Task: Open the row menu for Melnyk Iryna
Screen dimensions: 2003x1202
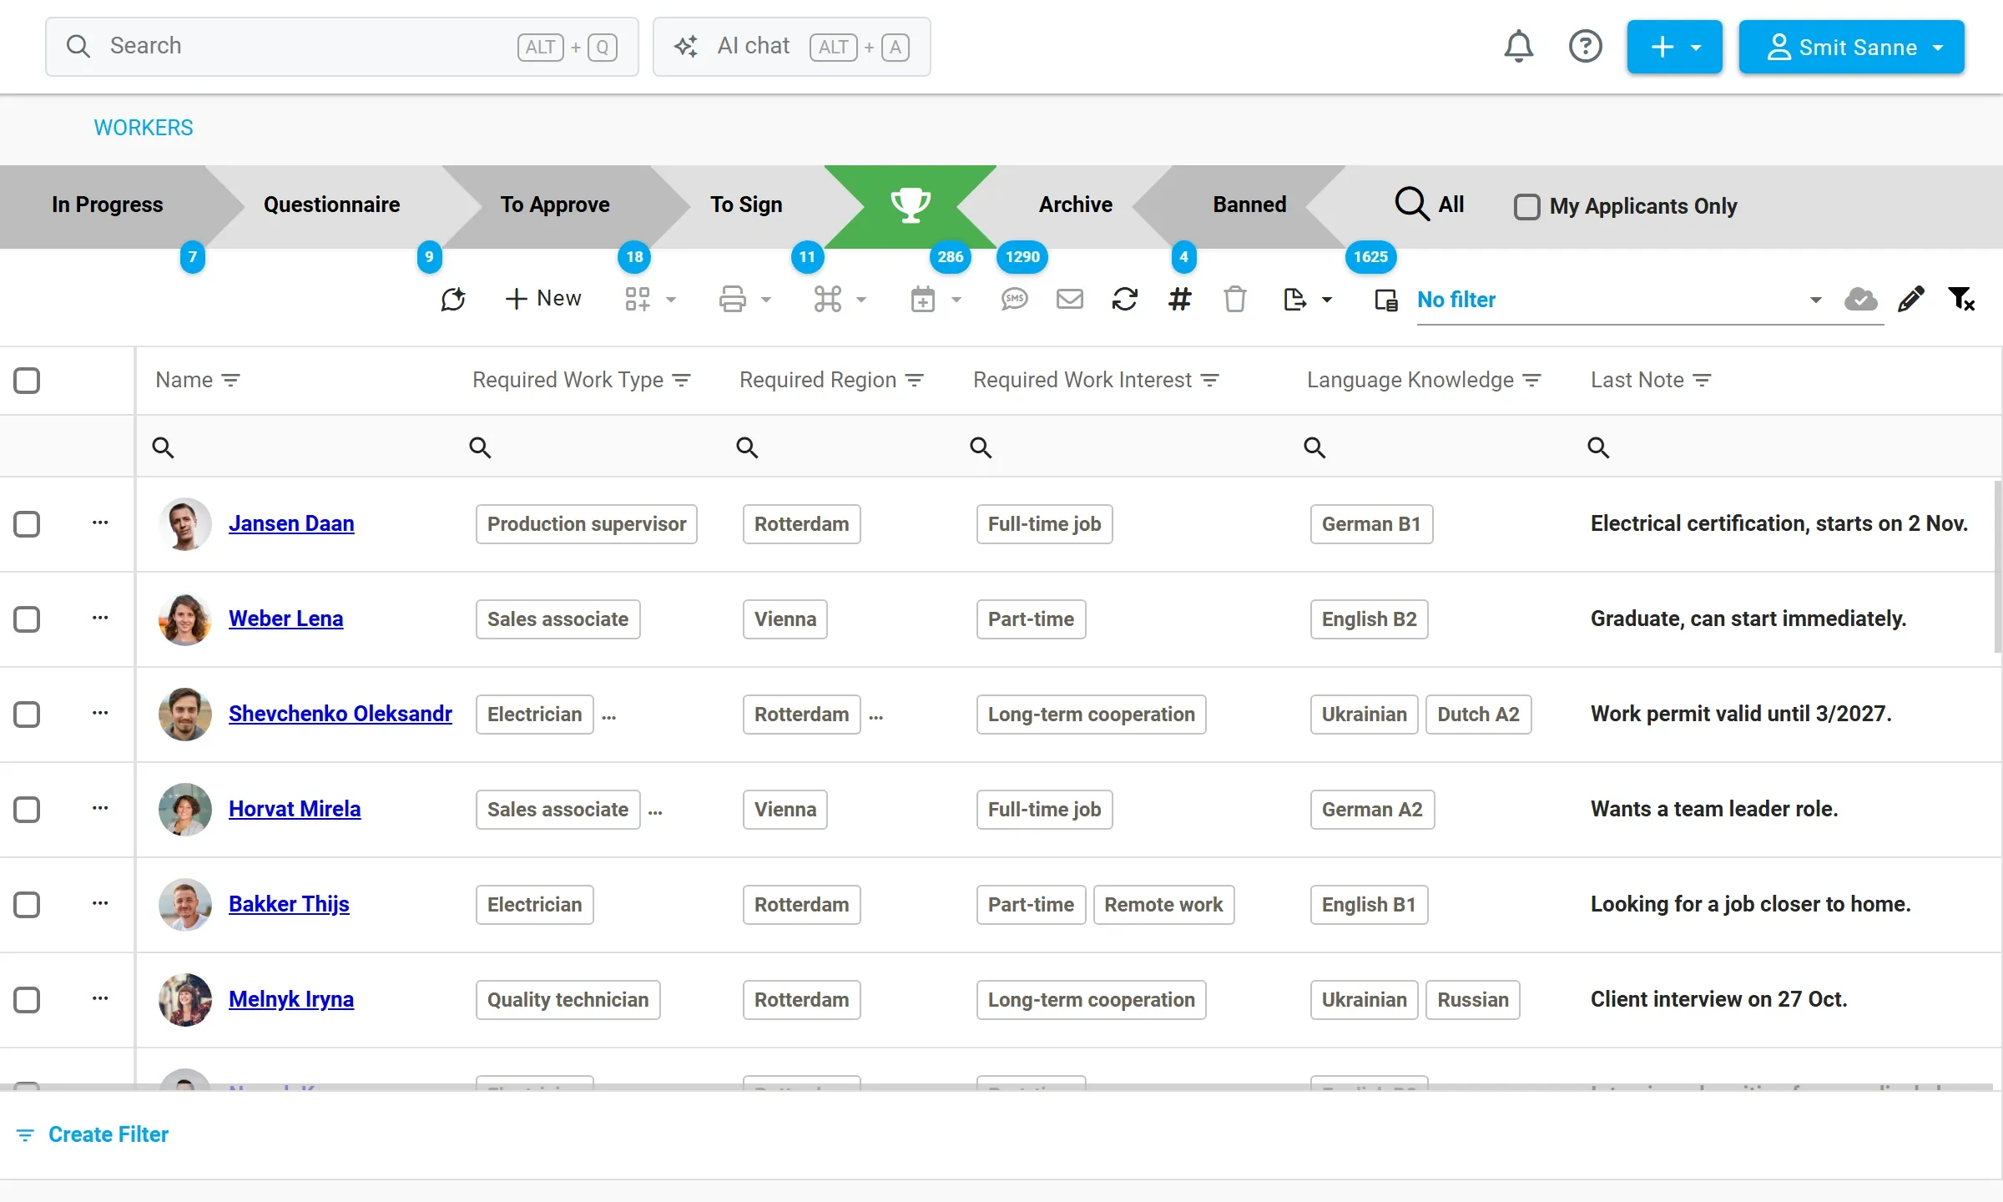Action: [x=100, y=998]
